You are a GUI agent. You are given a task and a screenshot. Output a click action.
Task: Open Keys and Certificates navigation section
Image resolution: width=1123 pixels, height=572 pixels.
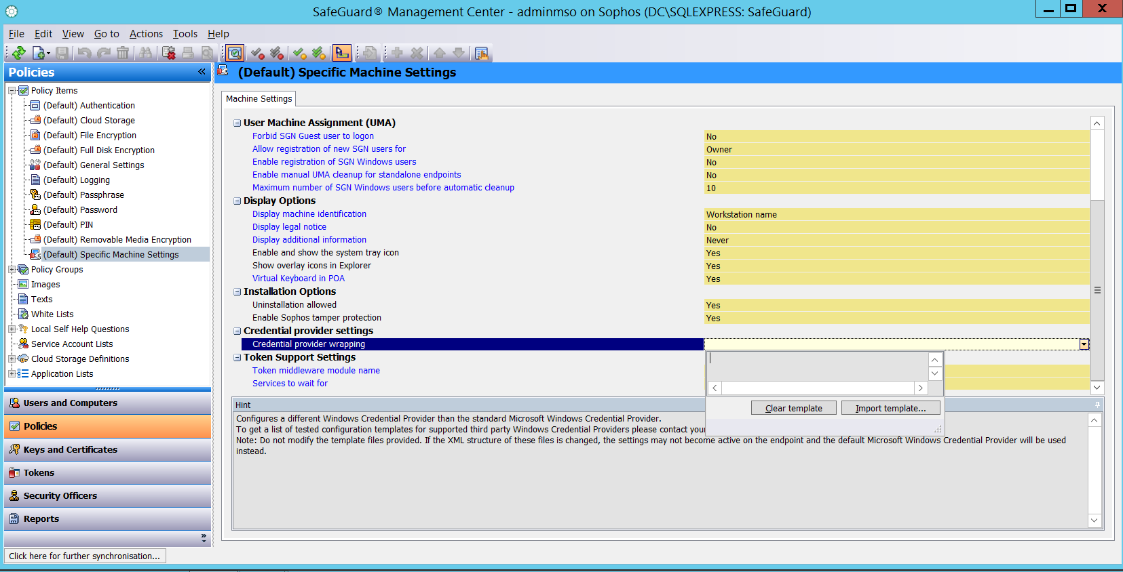[108, 450]
